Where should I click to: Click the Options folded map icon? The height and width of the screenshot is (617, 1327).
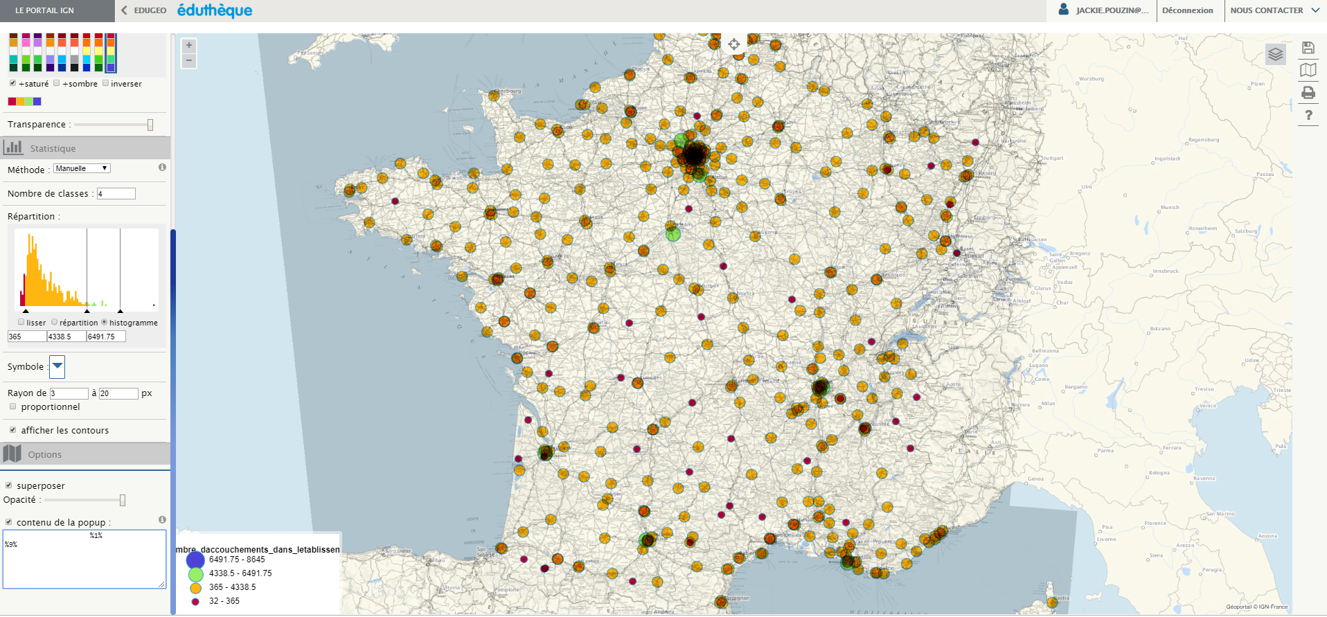coord(12,454)
